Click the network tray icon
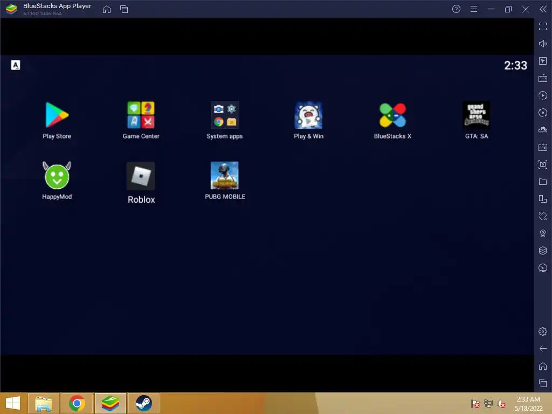The image size is (552, 414). [488, 403]
